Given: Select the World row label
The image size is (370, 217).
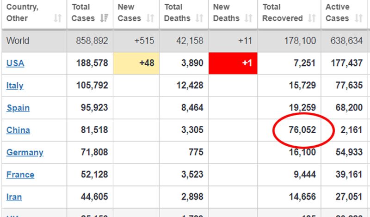Looking at the screenshot, I should click(18, 41).
